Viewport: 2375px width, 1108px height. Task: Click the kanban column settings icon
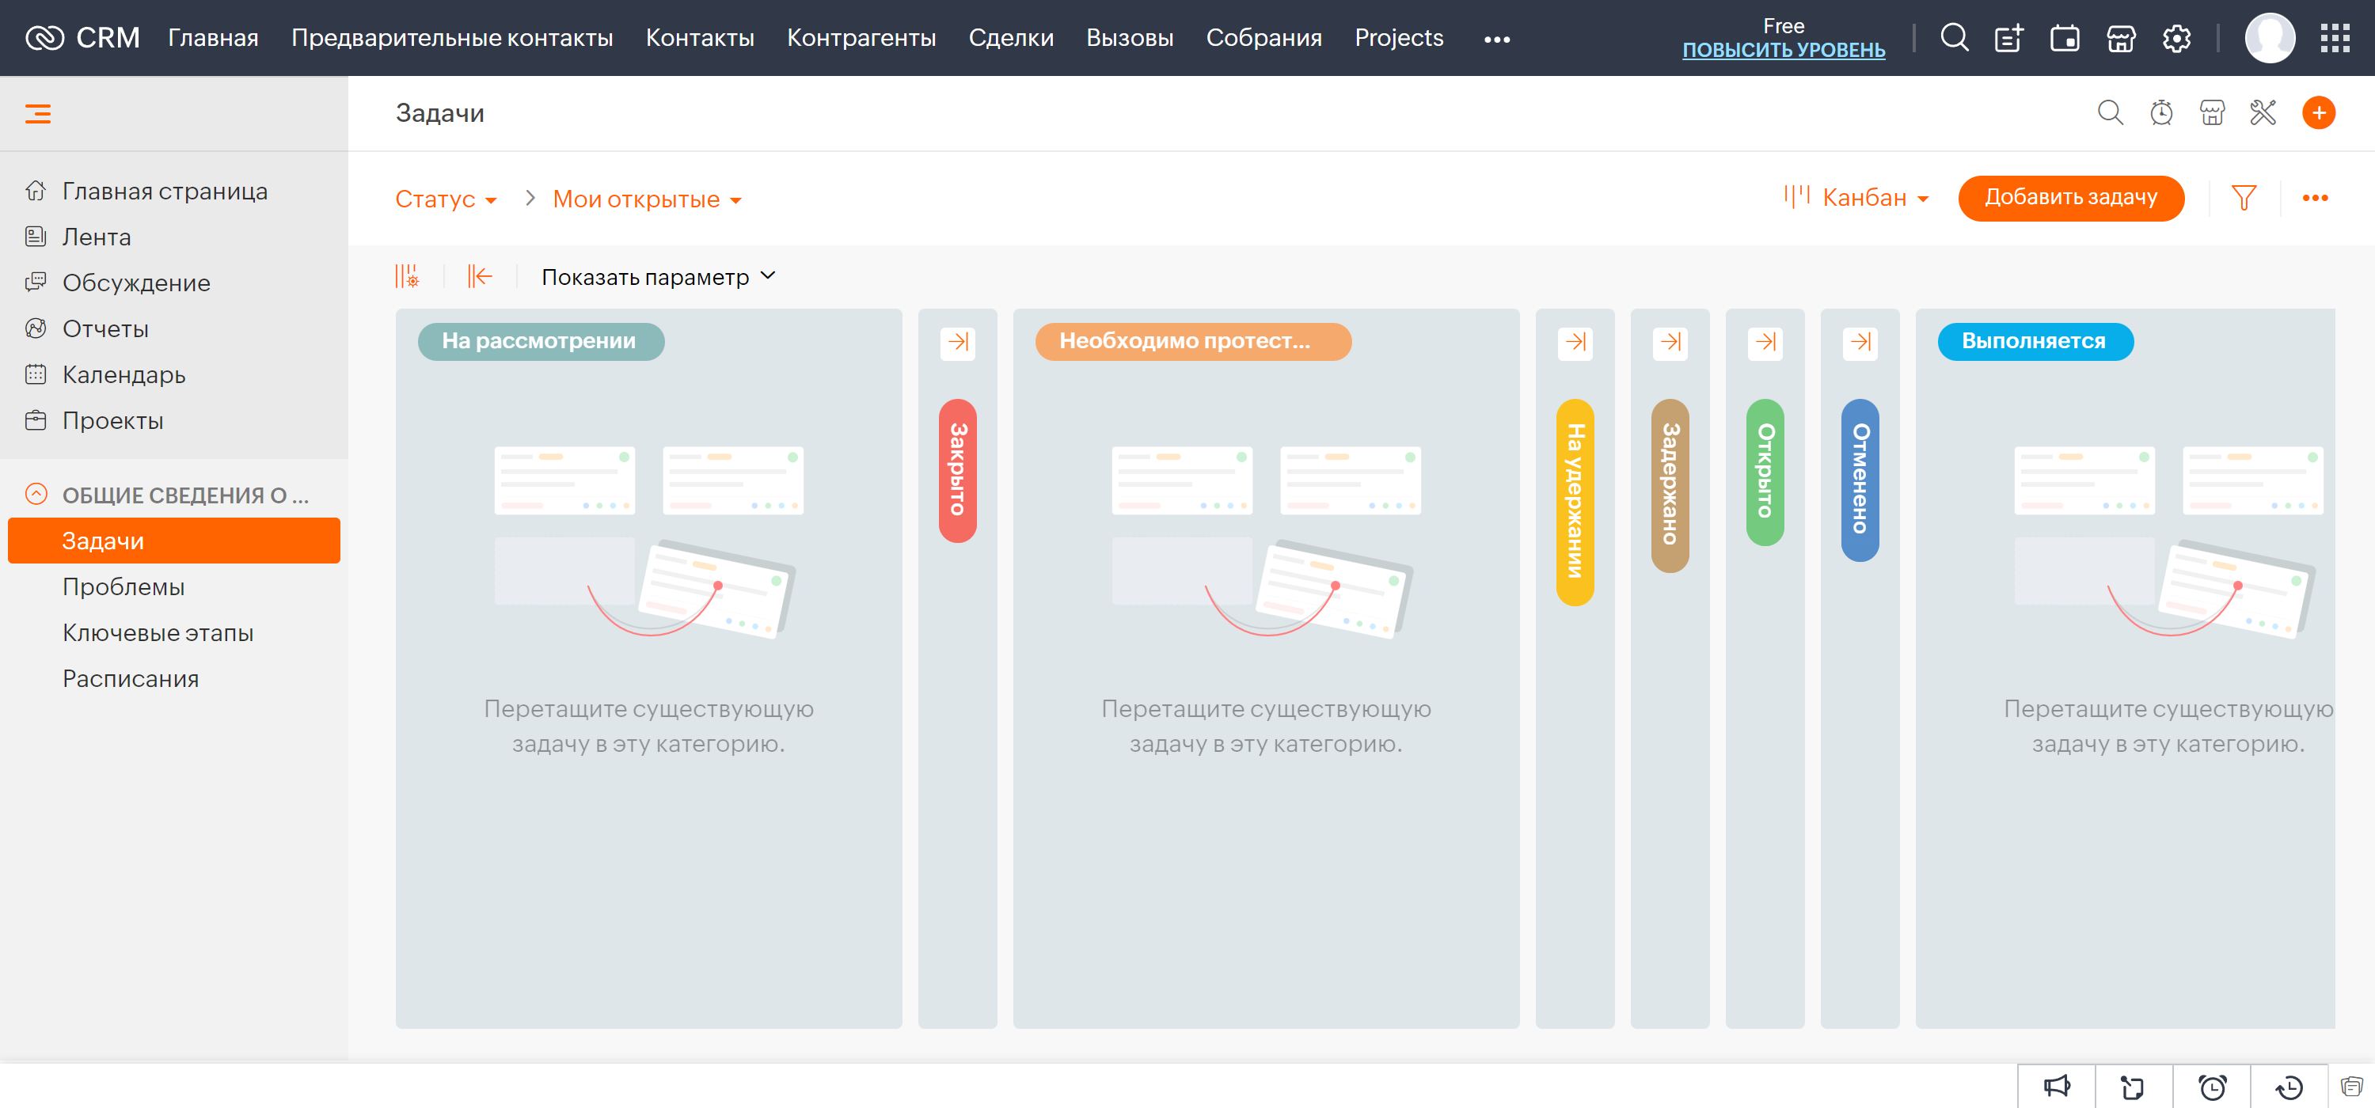pyautogui.click(x=407, y=276)
